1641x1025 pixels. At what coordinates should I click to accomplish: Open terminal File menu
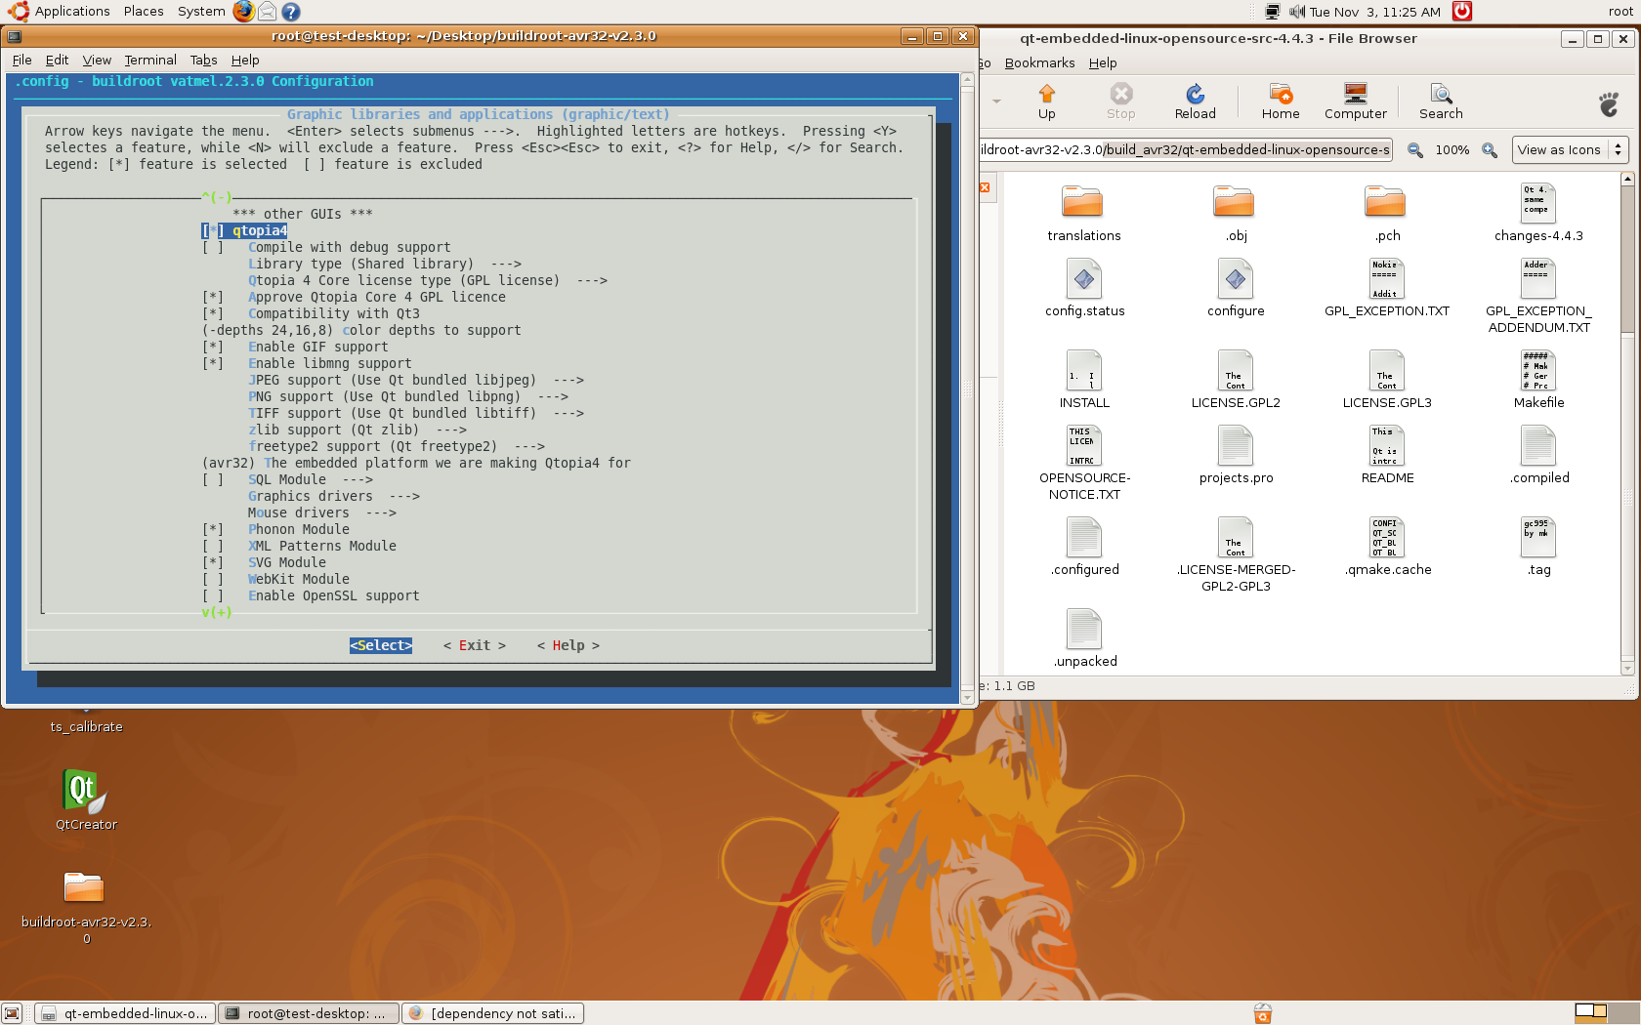21,61
